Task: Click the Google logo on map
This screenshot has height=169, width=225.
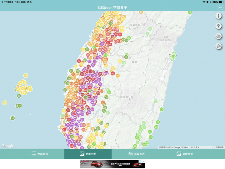Action: [7, 146]
